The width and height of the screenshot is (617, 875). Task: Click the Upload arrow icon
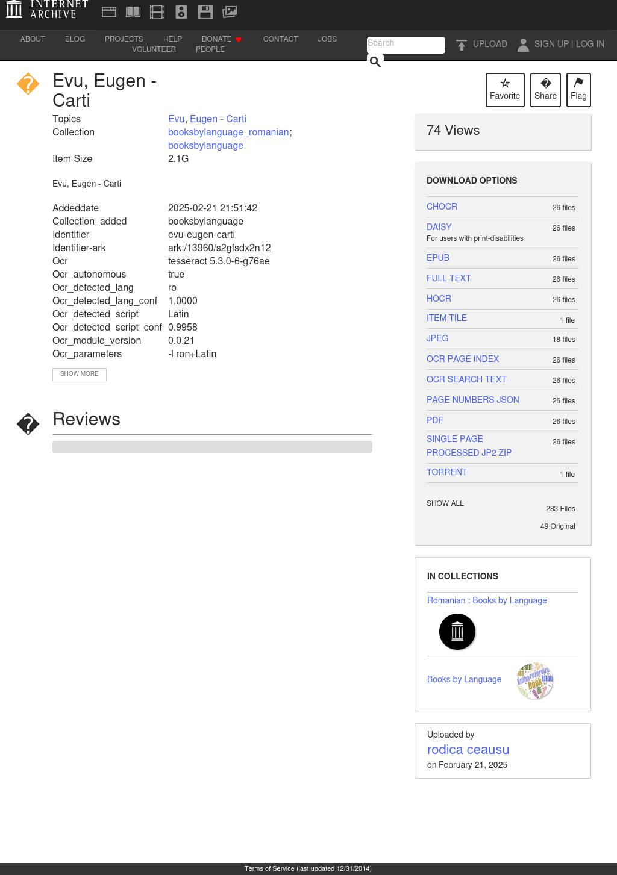(462, 45)
